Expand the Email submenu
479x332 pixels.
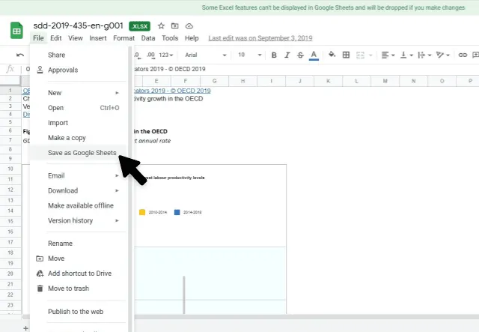click(79, 175)
